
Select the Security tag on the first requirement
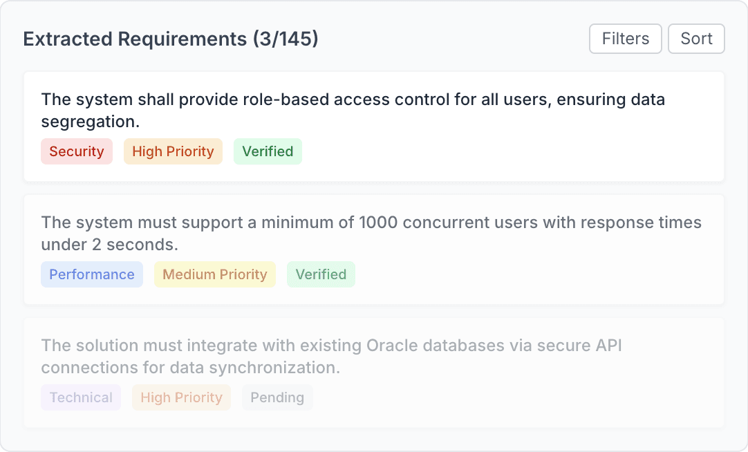pyautogui.click(x=77, y=151)
